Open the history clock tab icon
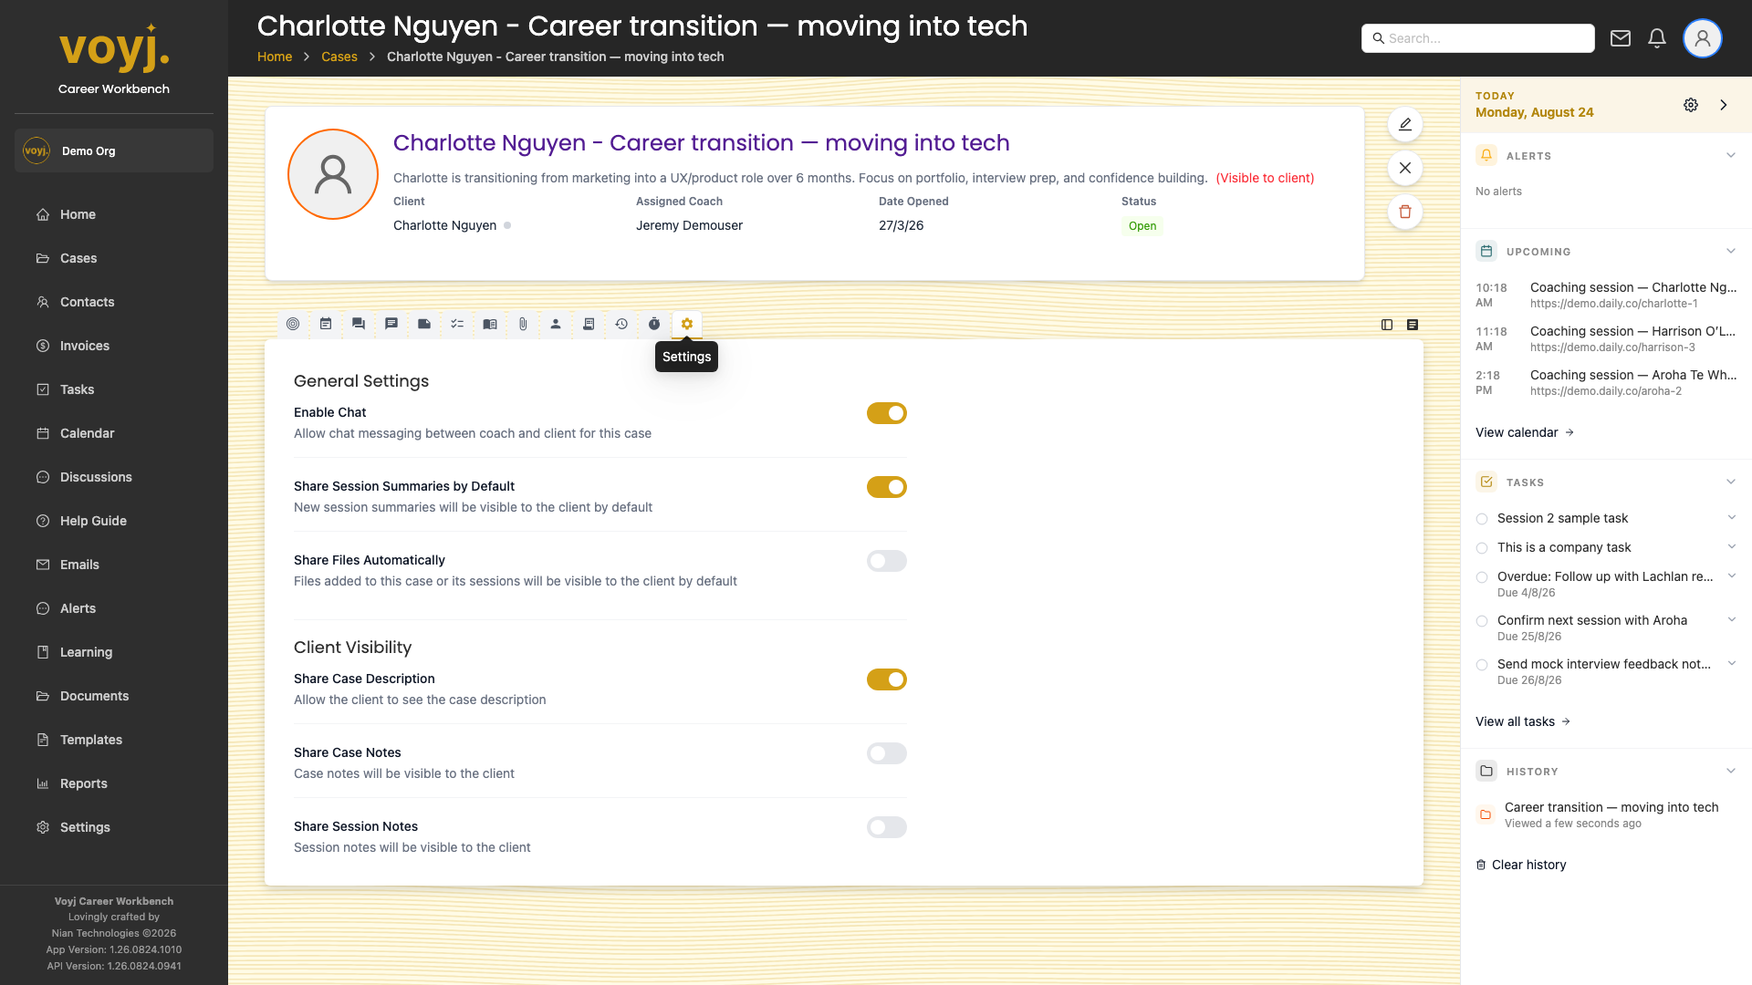1752x985 pixels. pos(621,324)
